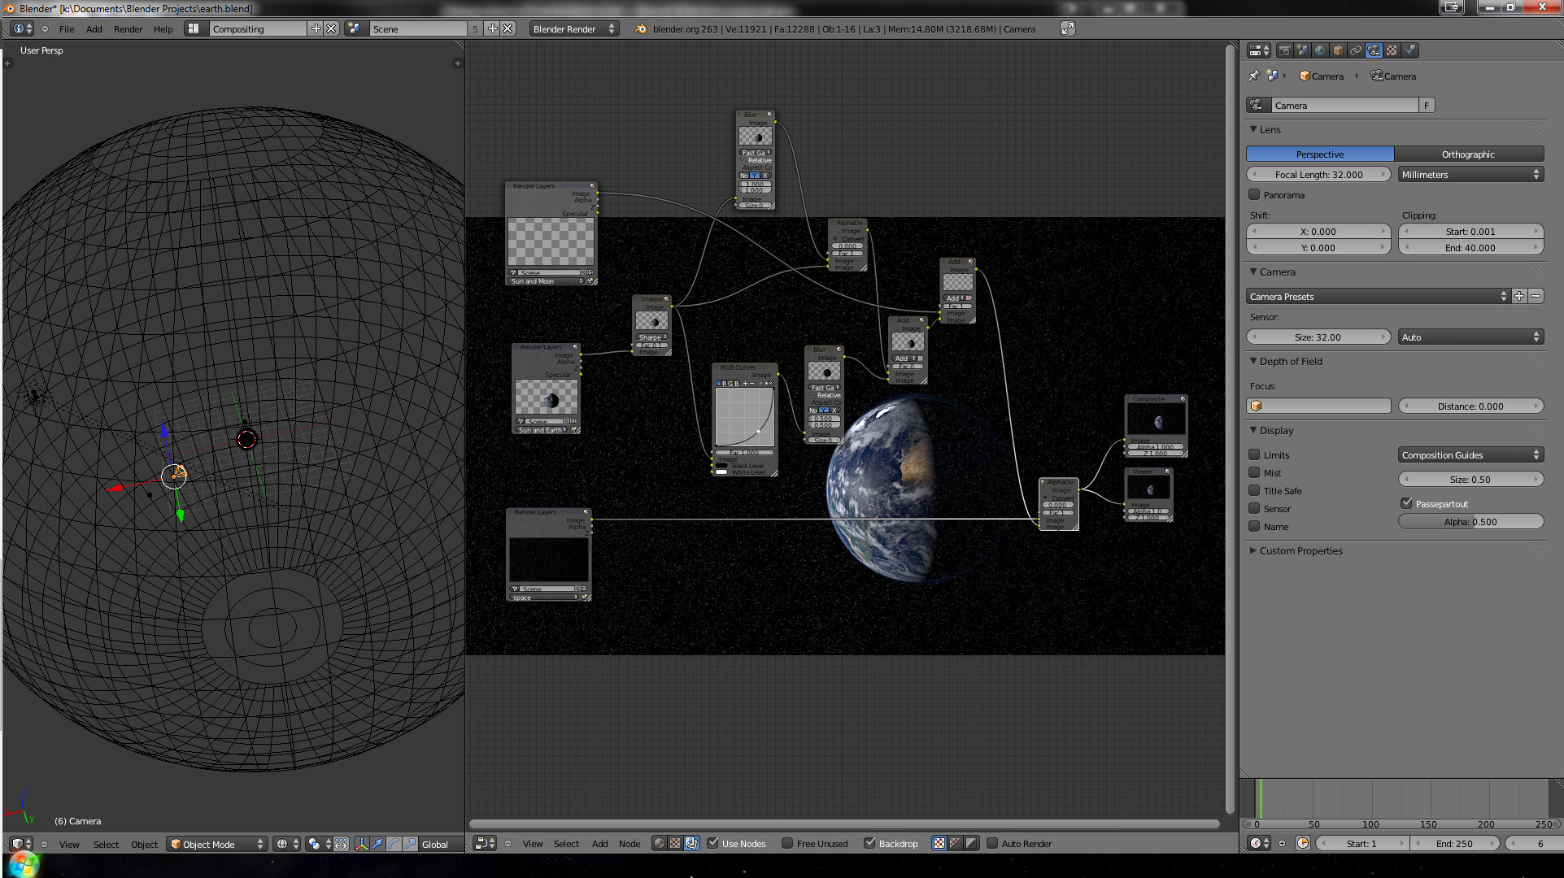Open Object Constraints chain-link tab
The width and height of the screenshot is (1564, 878).
click(x=1356, y=50)
